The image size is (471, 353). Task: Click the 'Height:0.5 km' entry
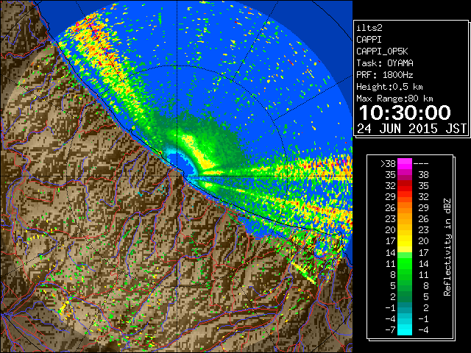(x=389, y=87)
